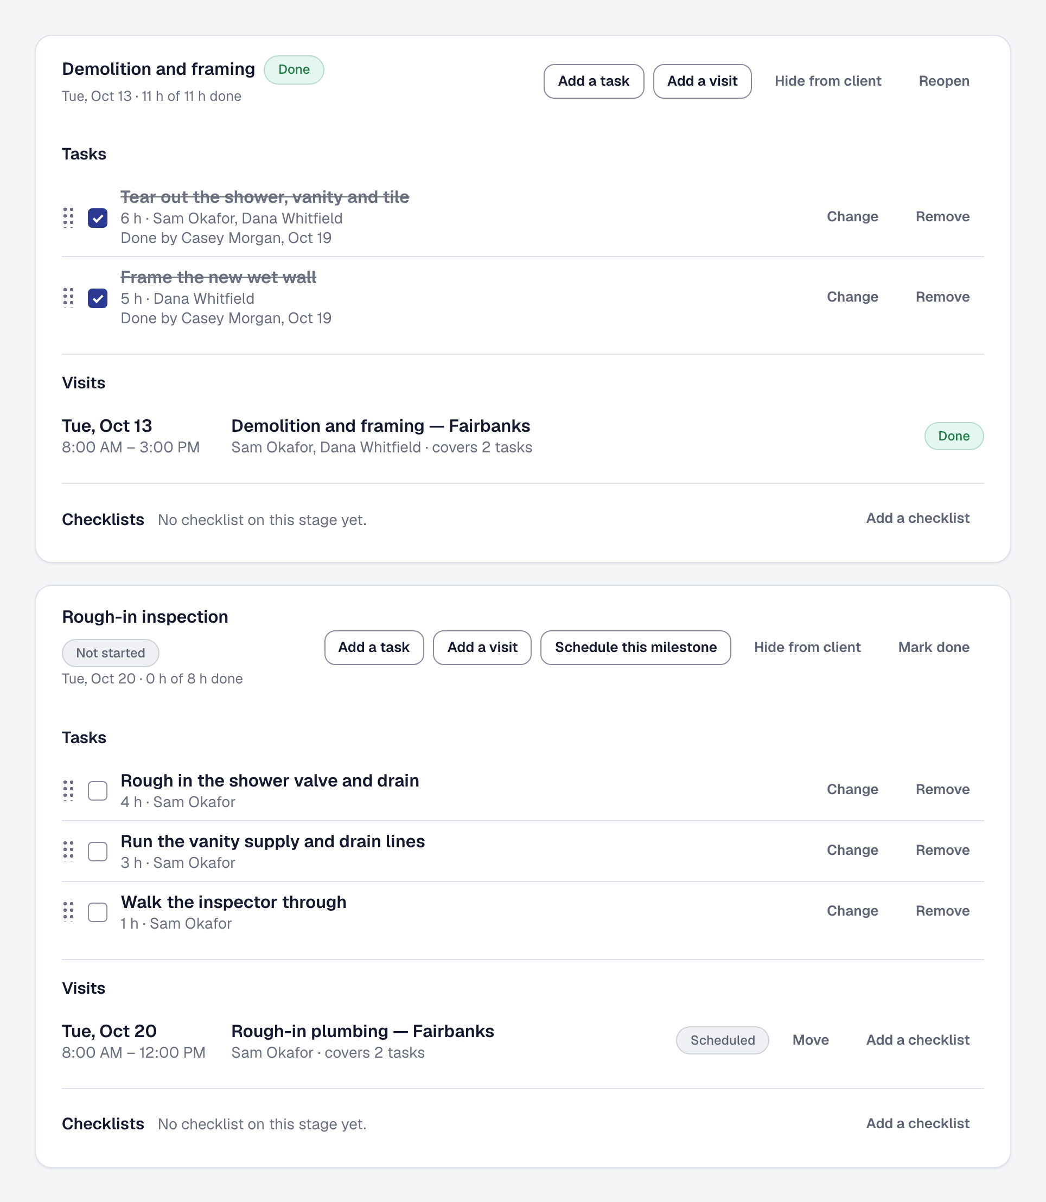Image resolution: width=1046 pixels, height=1202 pixels.
Task: Grab the drag handle for Rough in the shower valve
Action: pos(68,791)
